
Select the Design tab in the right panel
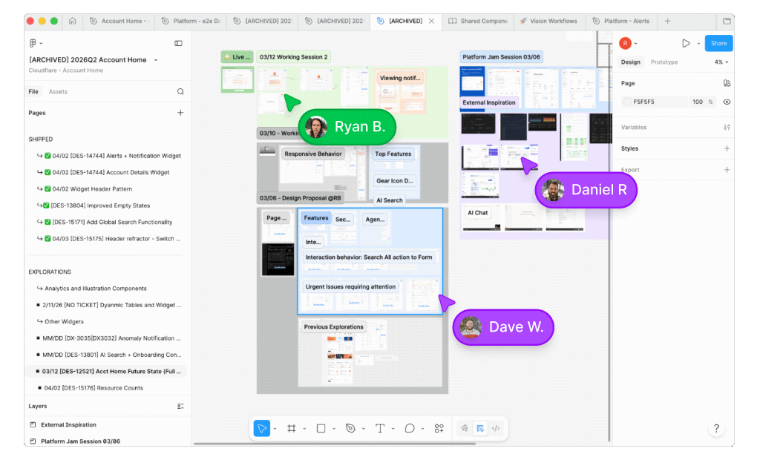pyautogui.click(x=631, y=62)
